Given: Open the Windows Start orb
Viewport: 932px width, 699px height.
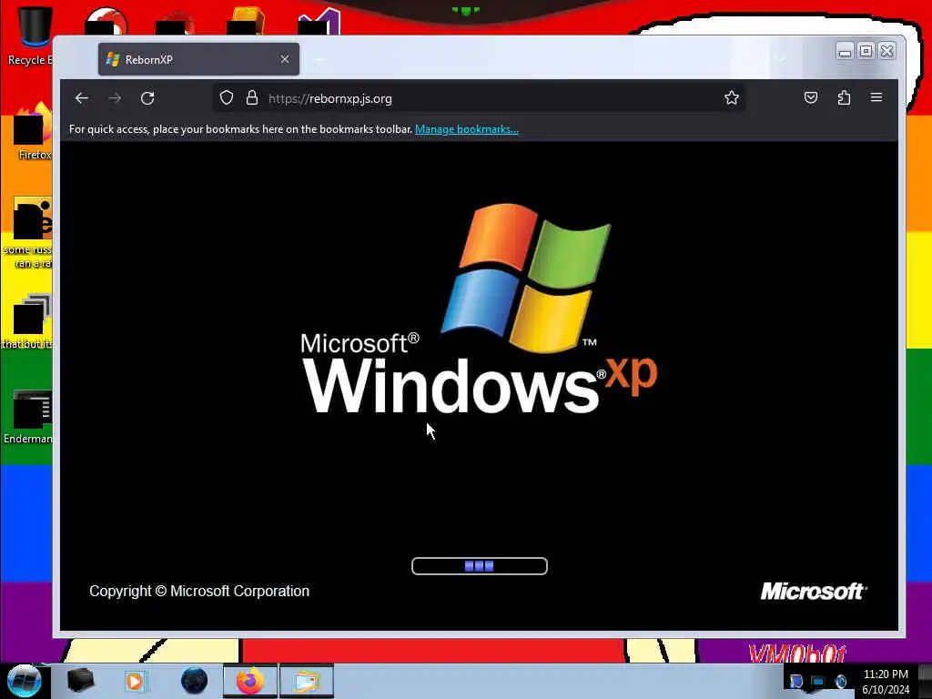Looking at the screenshot, I should [x=25, y=681].
